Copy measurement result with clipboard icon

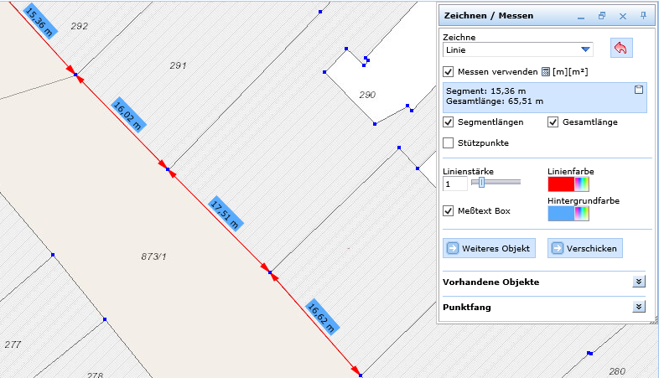click(639, 89)
